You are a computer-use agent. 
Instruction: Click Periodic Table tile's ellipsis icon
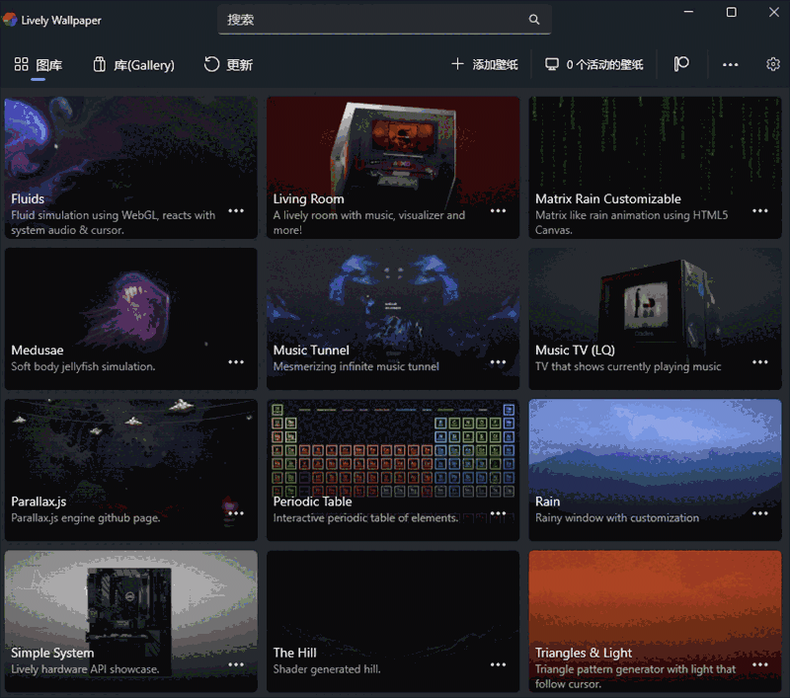pyautogui.click(x=498, y=513)
